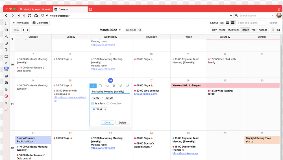Select the compact layout option
Image resolution: width=283 pixels, height=160 pixels.
tap(227, 23)
